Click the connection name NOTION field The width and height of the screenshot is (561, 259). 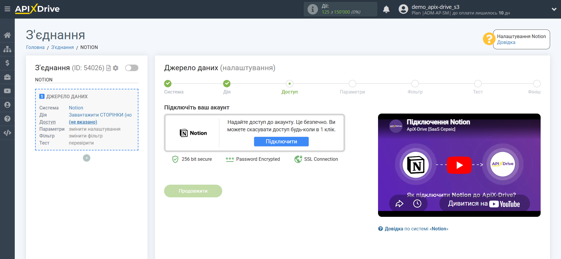coord(86,80)
